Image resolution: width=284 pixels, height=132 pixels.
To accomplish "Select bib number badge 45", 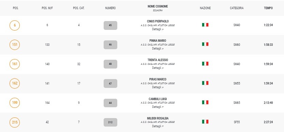I will tap(110, 25).
